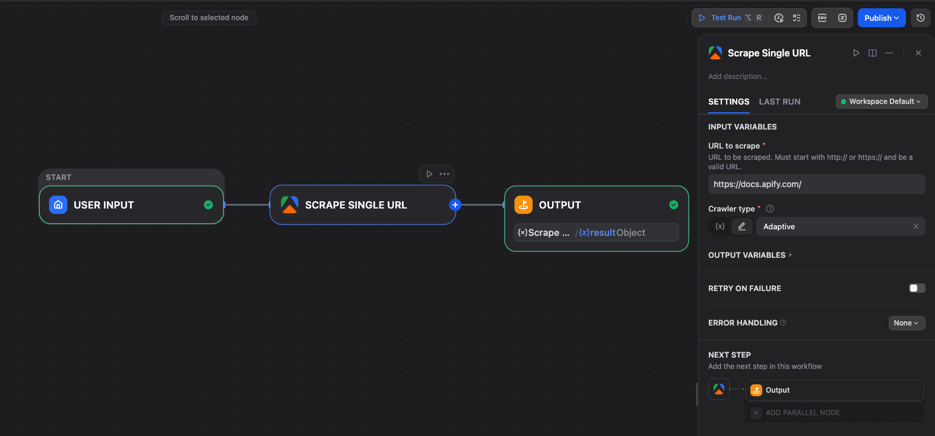
Task: Open the conversation variables (x) icon
Action: [842, 18]
